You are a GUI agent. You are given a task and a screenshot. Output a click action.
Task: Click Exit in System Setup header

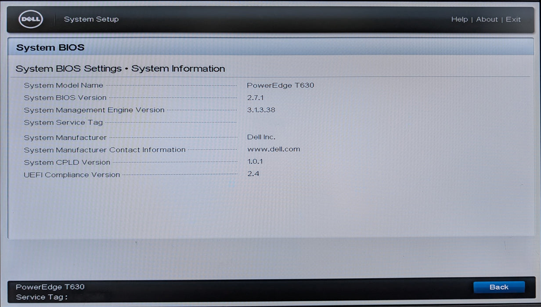tap(513, 19)
